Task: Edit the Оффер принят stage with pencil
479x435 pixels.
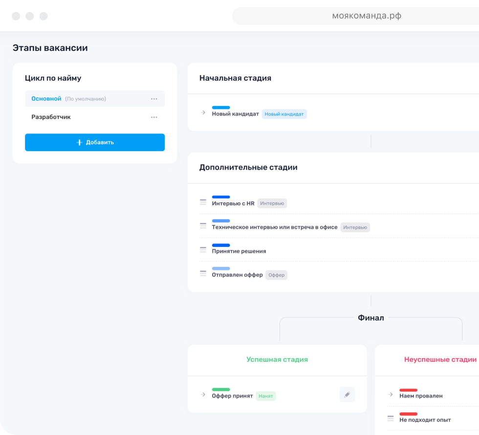Action: point(347,395)
